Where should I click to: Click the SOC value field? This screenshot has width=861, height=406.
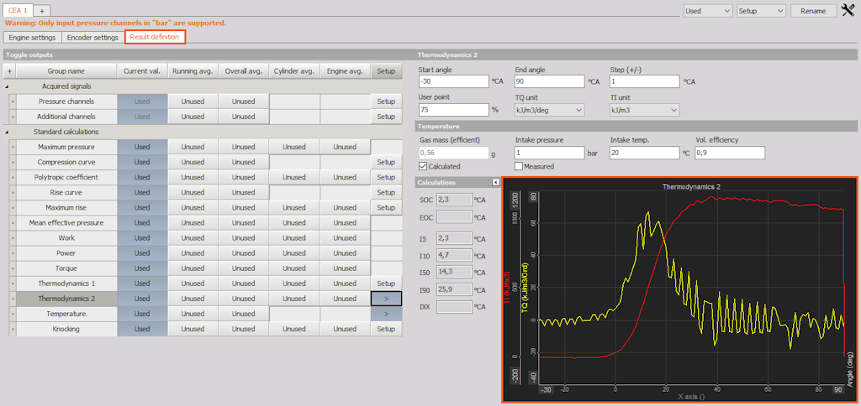point(454,200)
